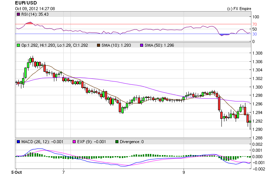Click the 1.296 price axis label
This screenshot has height=182, width=266.
(x=257, y=104)
